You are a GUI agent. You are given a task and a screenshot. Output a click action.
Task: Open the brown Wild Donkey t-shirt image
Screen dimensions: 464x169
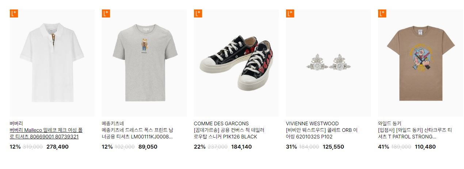[x=421, y=63]
